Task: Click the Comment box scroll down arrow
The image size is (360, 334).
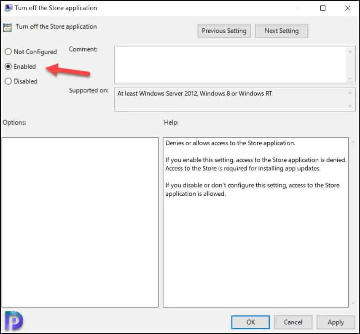Action: [x=350, y=78]
